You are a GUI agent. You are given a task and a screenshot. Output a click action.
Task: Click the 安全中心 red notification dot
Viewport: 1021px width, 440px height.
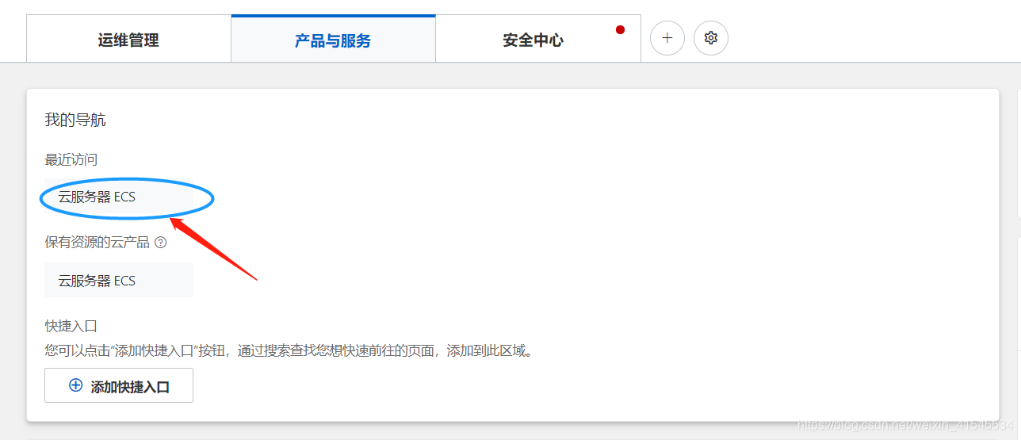[620, 30]
